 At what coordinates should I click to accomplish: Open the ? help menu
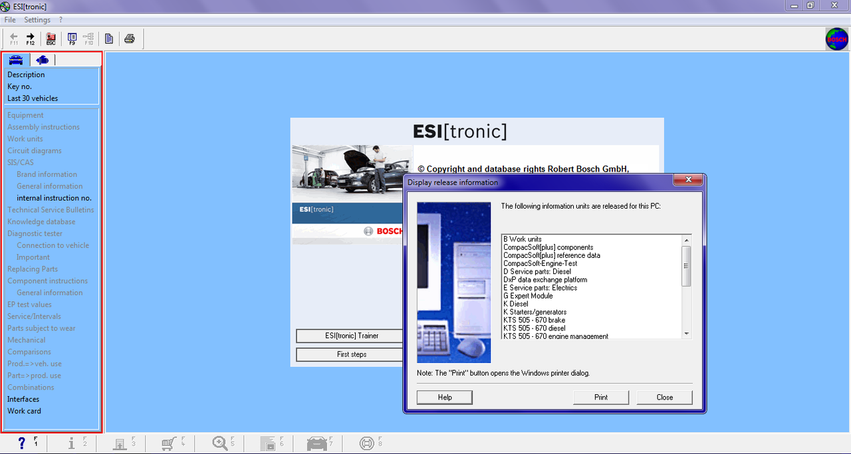pos(61,20)
